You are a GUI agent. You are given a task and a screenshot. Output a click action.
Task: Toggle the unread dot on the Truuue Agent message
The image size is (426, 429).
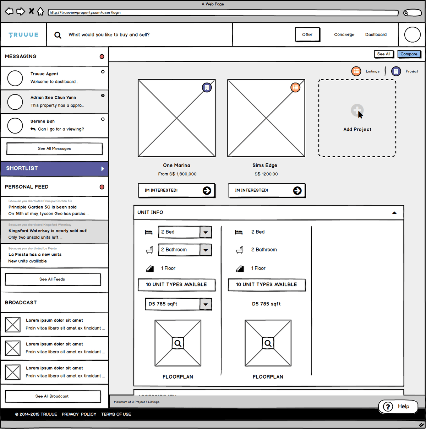pyautogui.click(x=103, y=72)
